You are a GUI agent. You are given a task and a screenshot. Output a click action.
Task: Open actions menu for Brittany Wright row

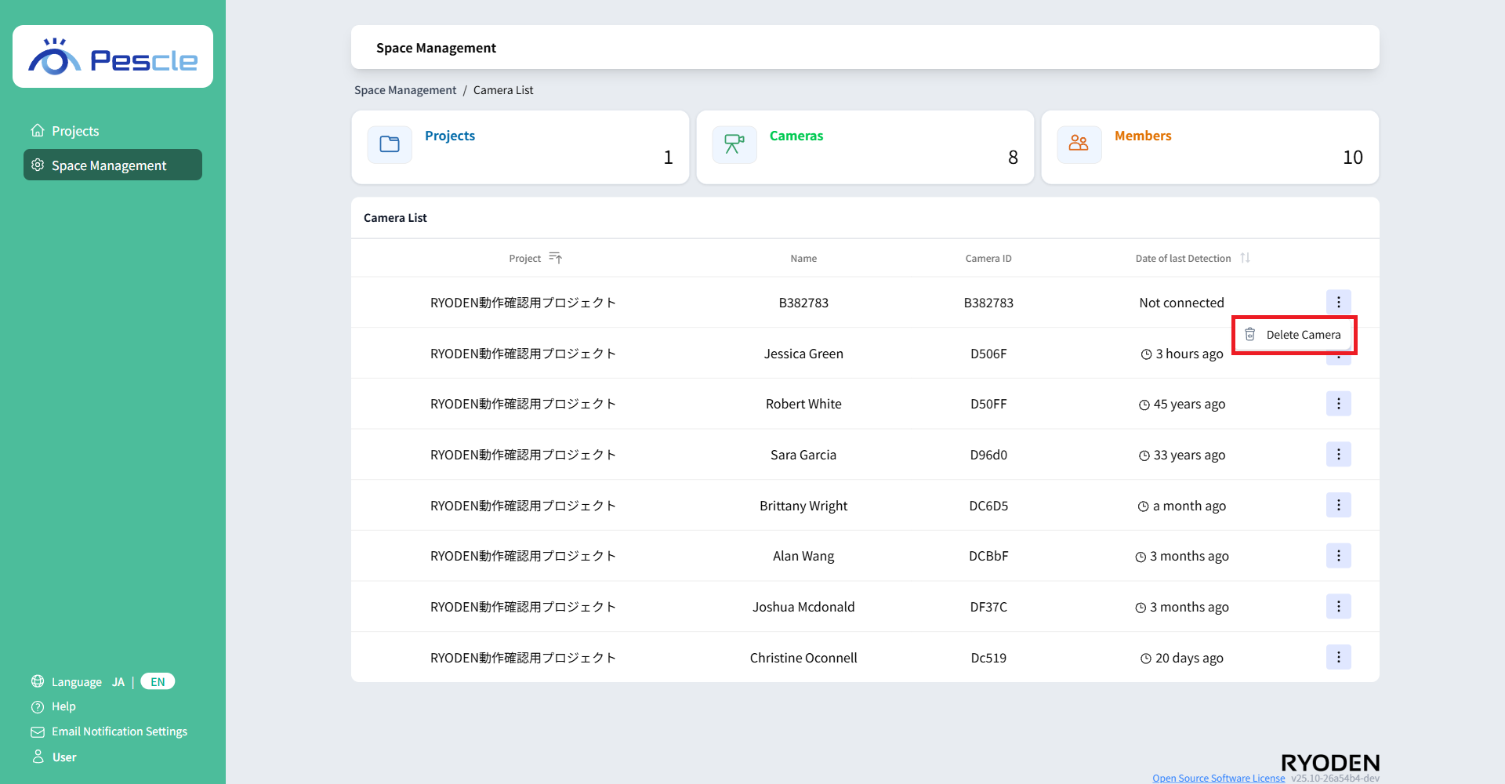click(x=1338, y=506)
